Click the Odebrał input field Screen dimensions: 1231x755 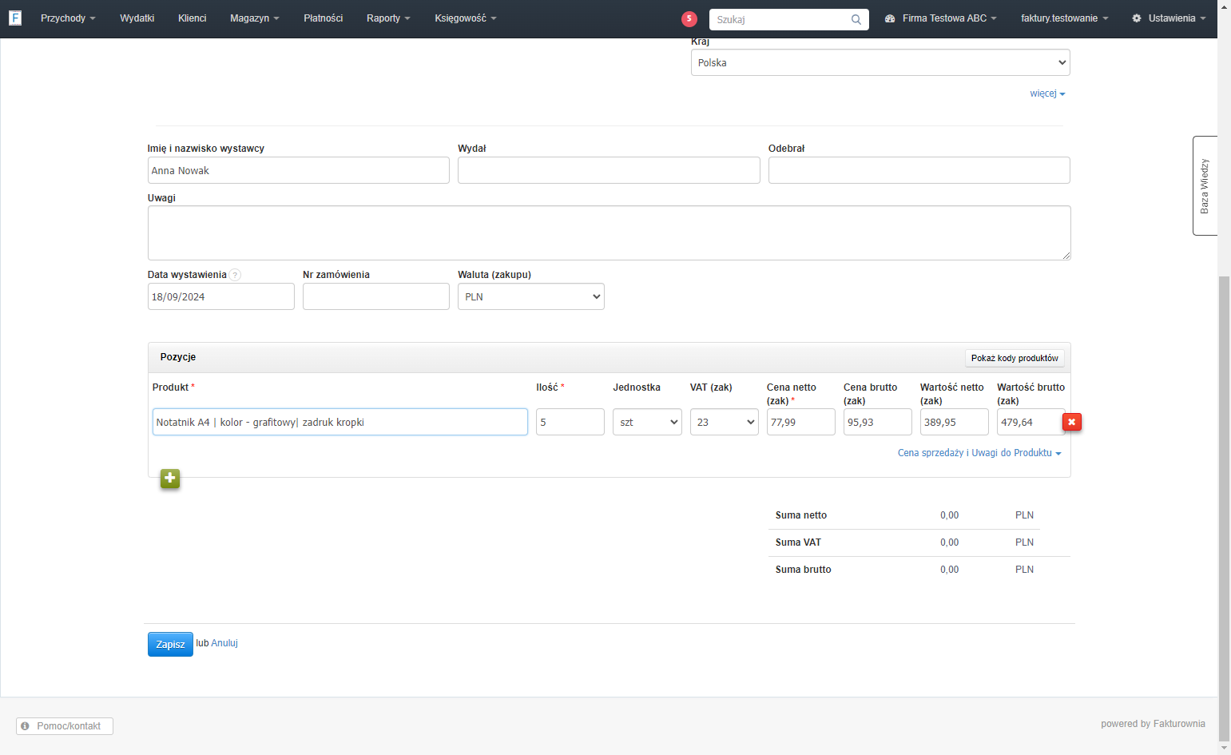(x=919, y=170)
